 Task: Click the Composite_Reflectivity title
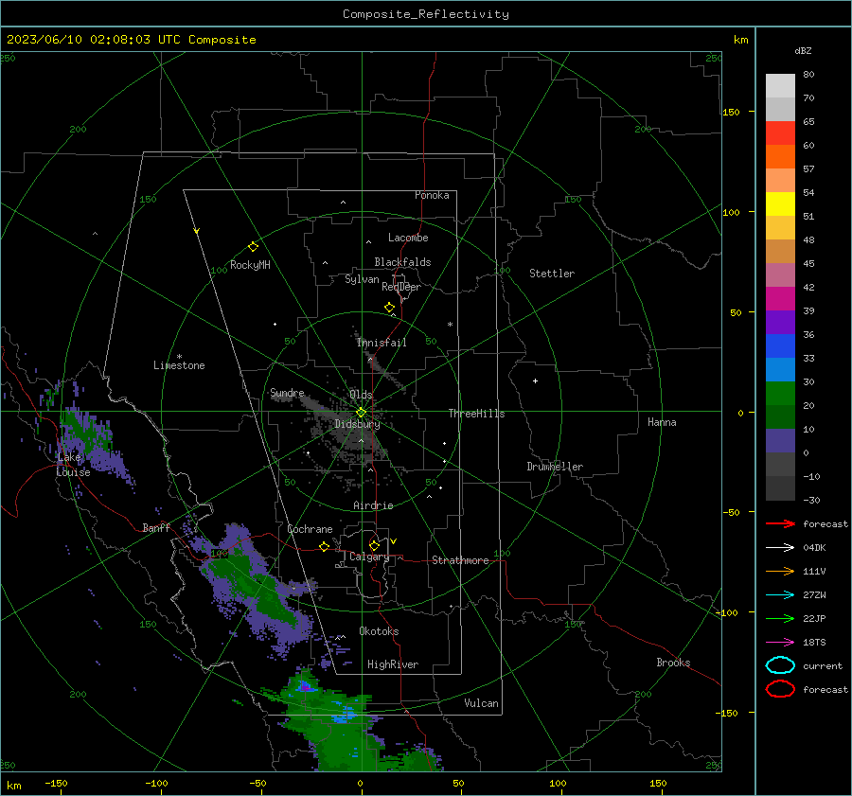coord(425,14)
